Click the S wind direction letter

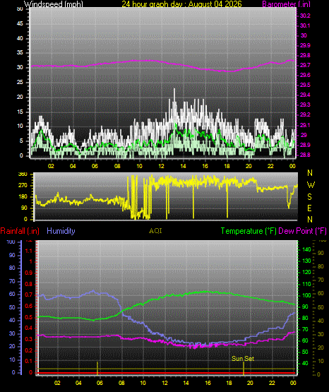click(310, 197)
